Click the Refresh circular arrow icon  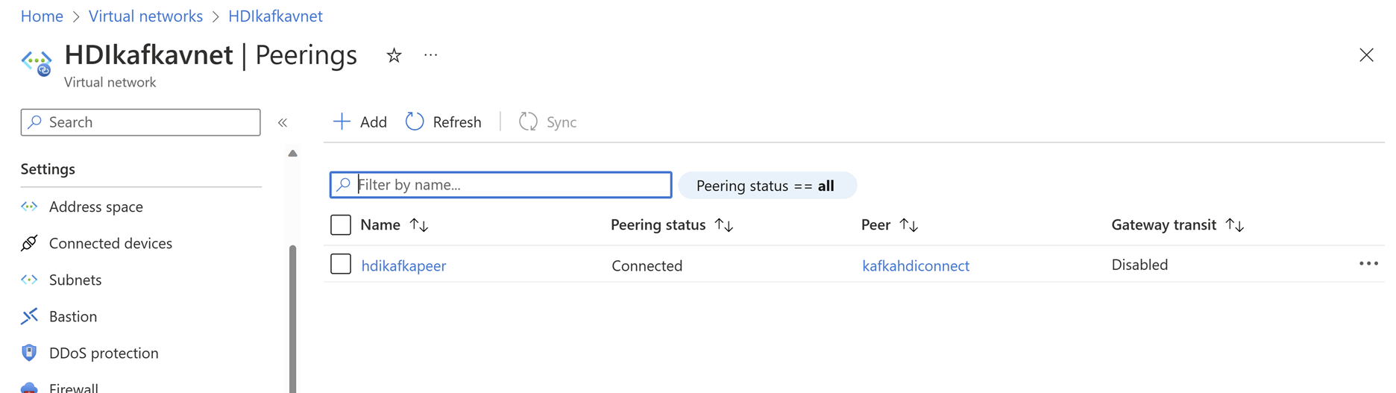tap(415, 122)
